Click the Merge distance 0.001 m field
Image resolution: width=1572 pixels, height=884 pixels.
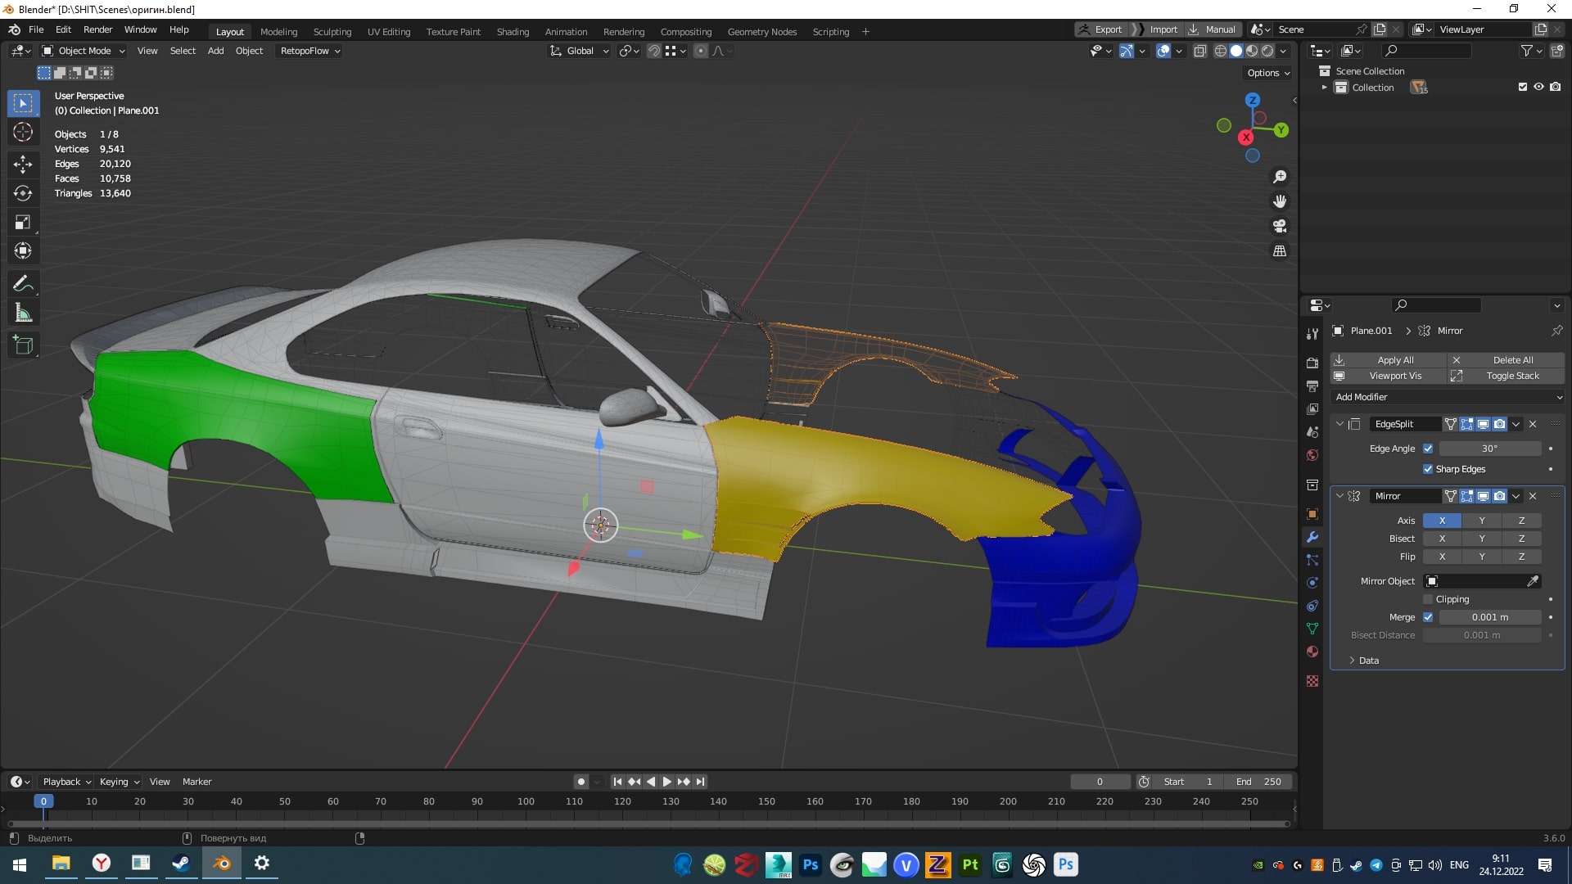[x=1489, y=617]
